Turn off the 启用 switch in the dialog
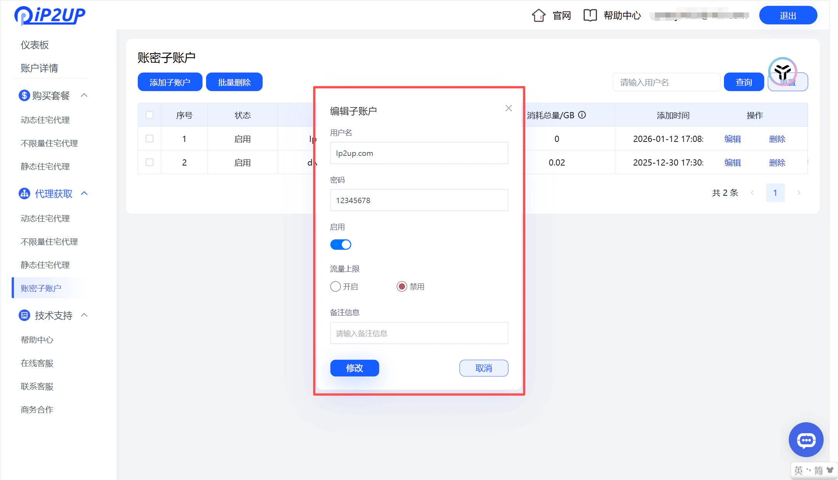This screenshot has width=838, height=480. click(341, 244)
